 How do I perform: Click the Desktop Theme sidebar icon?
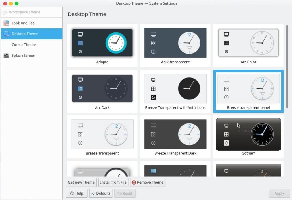click(x=6, y=34)
